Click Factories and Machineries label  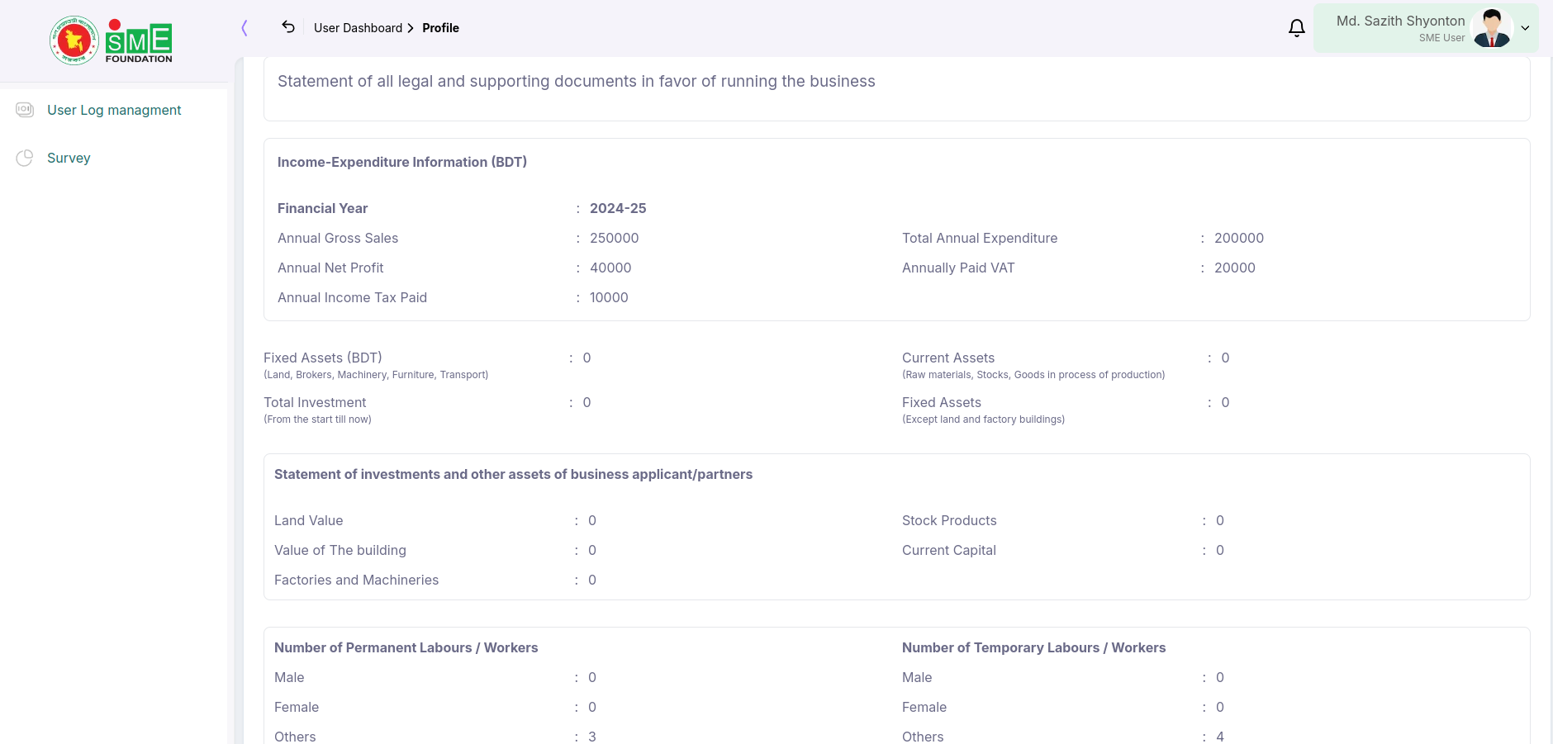pyautogui.click(x=356, y=580)
